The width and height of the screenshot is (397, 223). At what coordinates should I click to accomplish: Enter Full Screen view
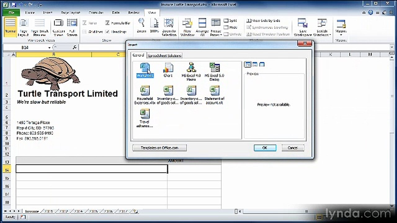point(72,27)
